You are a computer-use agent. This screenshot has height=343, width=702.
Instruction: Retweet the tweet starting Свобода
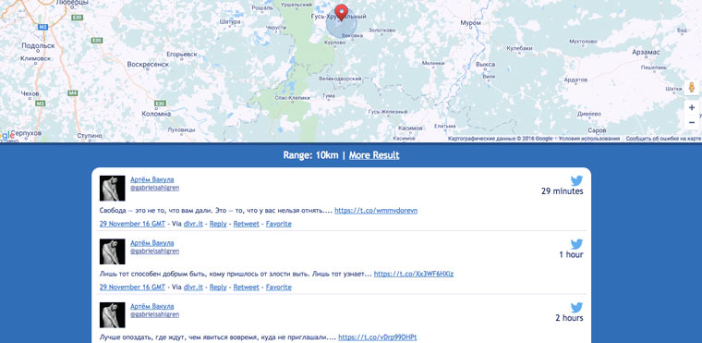point(246,224)
